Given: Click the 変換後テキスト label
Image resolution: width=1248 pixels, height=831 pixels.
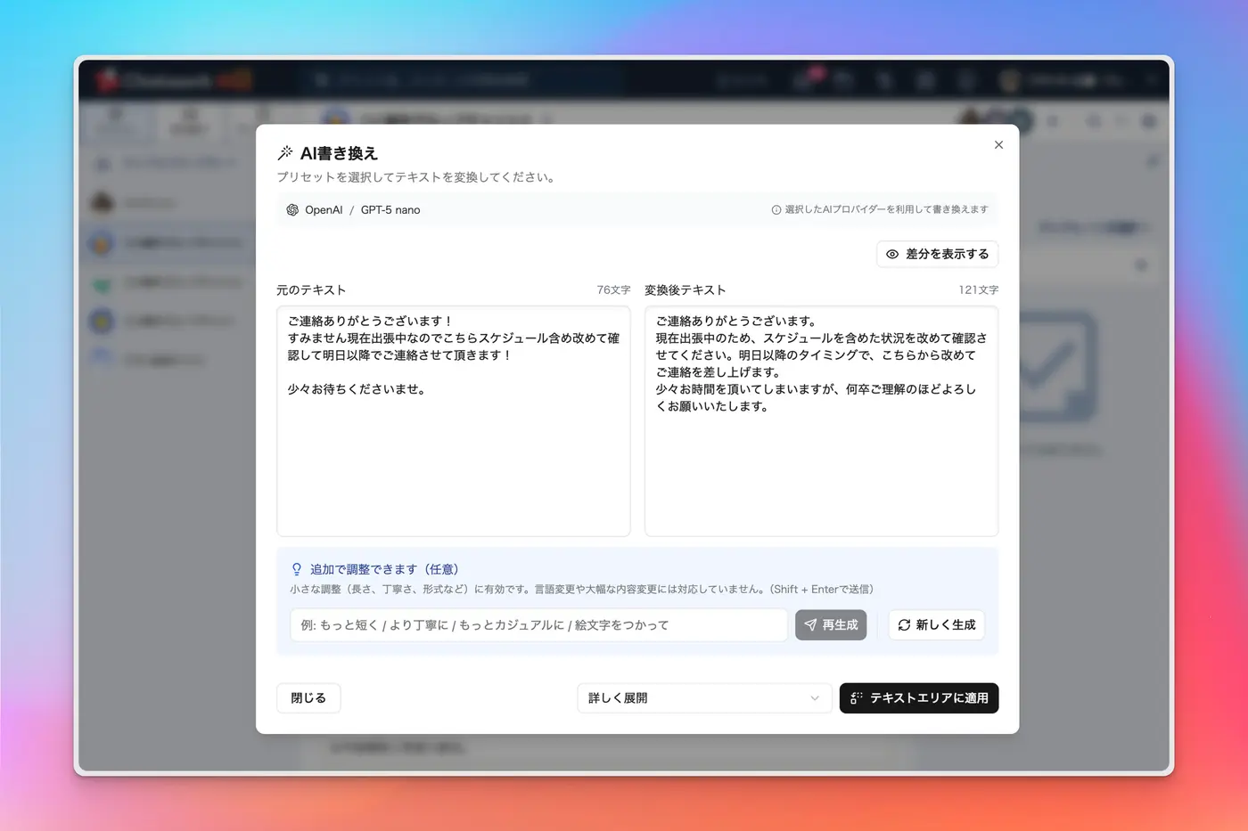Looking at the screenshot, I should click(686, 290).
